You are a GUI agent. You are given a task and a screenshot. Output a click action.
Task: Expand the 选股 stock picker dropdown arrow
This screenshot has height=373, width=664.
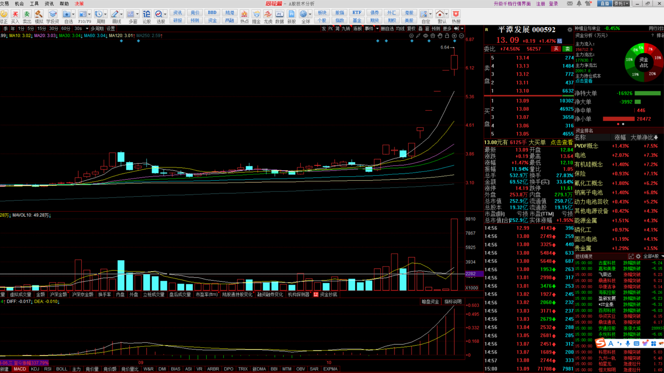(x=165, y=14)
